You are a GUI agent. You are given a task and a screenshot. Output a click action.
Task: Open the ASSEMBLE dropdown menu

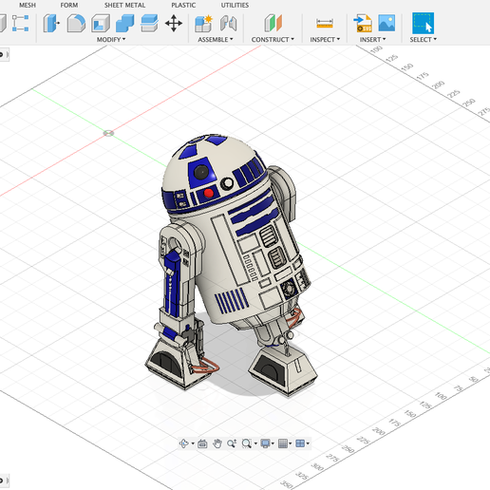pos(216,40)
